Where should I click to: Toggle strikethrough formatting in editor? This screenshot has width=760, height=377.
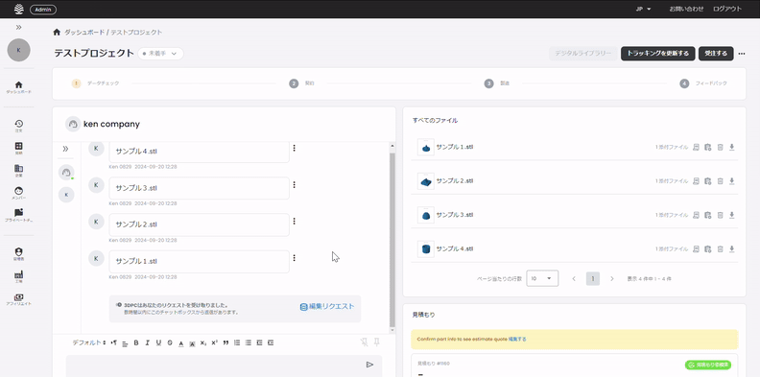pyautogui.click(x=170, y=342)
